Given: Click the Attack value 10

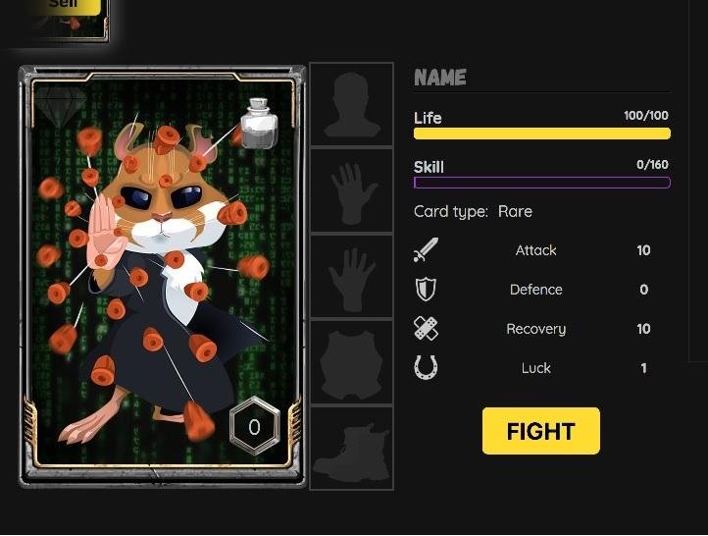Looking at the screenshot, I should click(x=643, y=250).
